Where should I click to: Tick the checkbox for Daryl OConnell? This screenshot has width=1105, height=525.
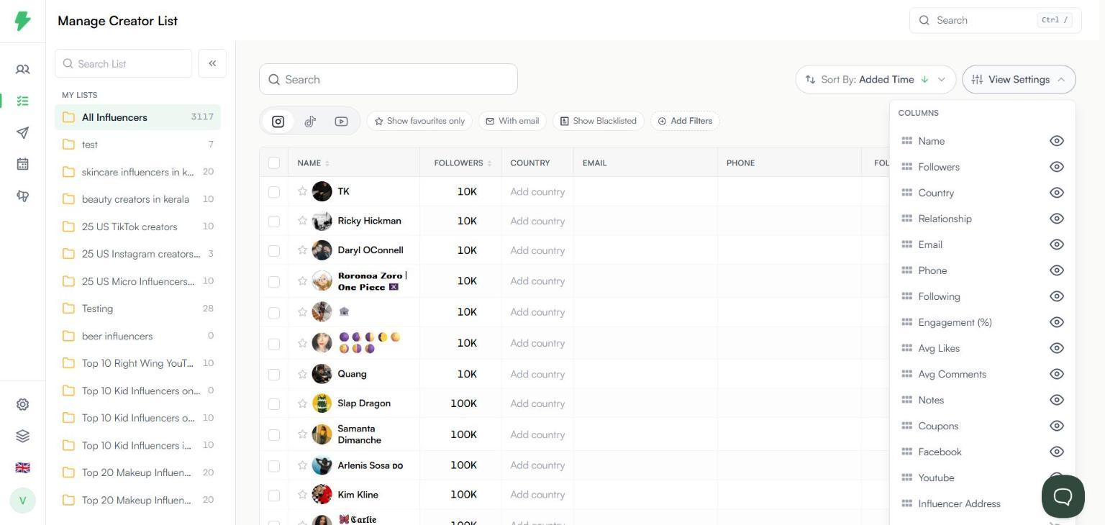tap(274, 251)
